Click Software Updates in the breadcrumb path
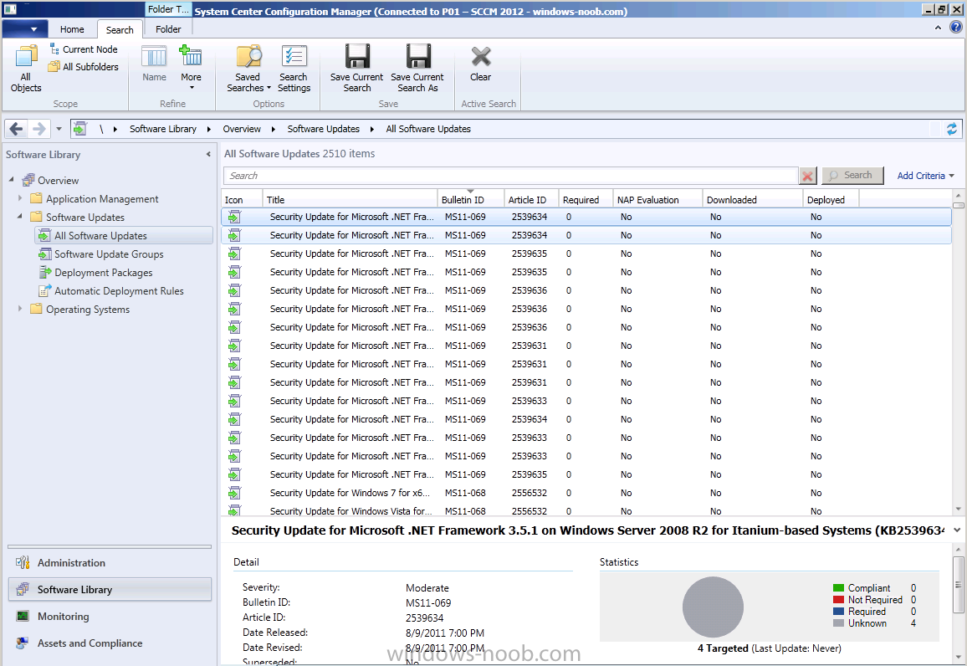The height and width of the screenshot is (666, 967). tap(323, 129)
